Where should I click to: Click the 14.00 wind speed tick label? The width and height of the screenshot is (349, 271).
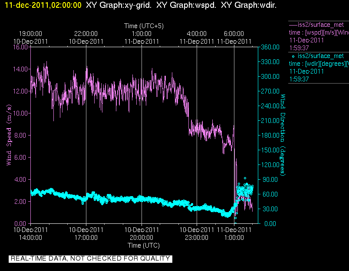coord(20,69)
